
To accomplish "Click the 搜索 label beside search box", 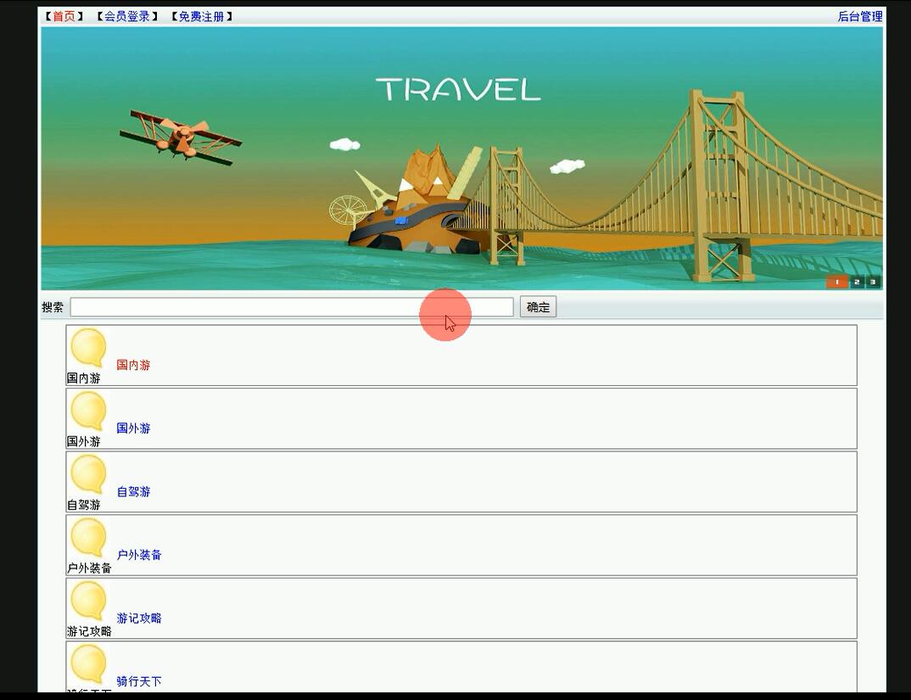I will [x=53, y=307].
